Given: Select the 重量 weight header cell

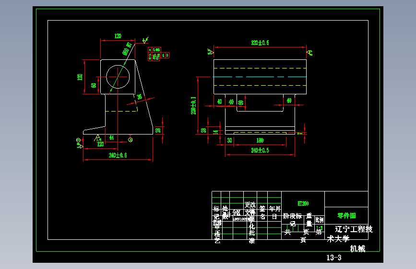Looking at the screenshot, I should tap(309, 220).
